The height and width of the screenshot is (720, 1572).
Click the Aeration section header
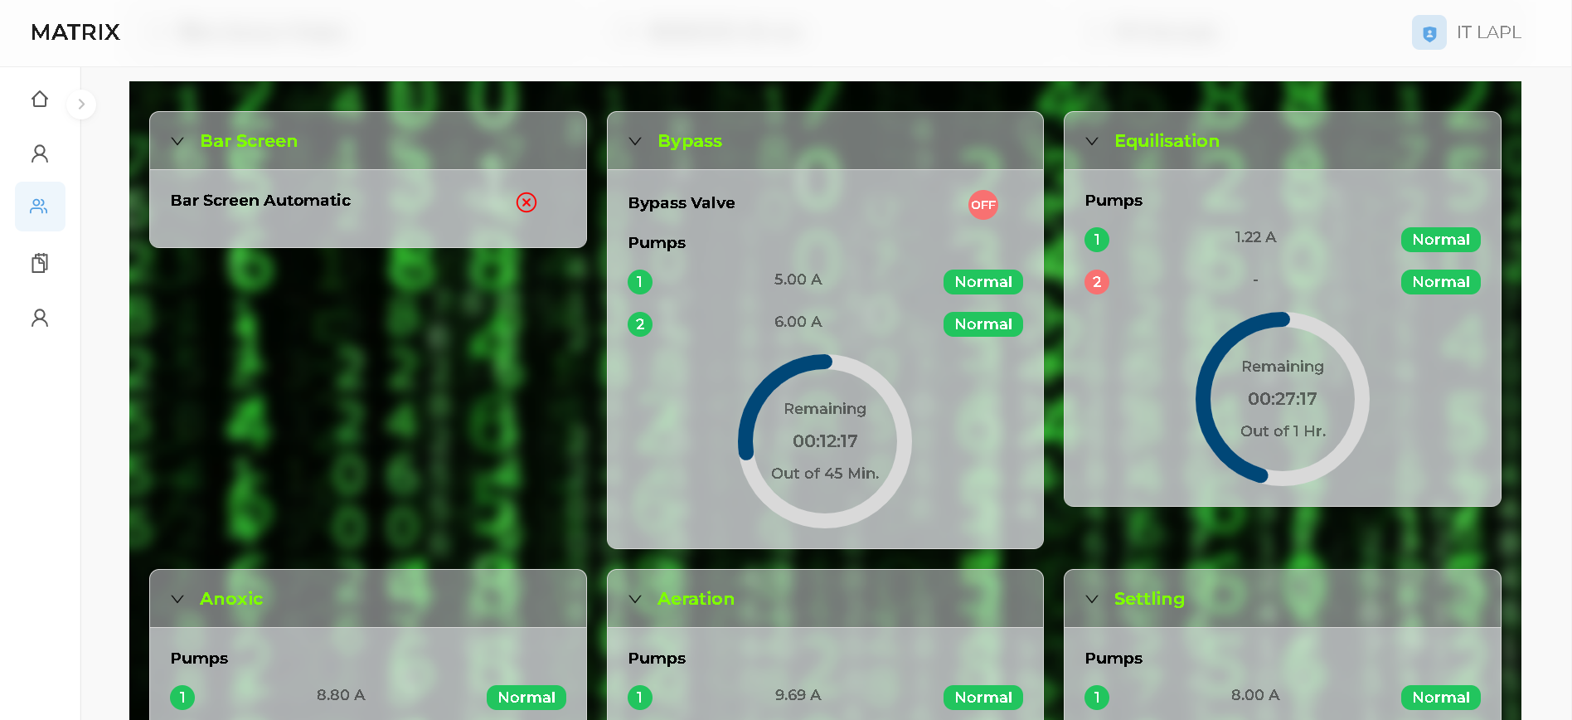696,599
